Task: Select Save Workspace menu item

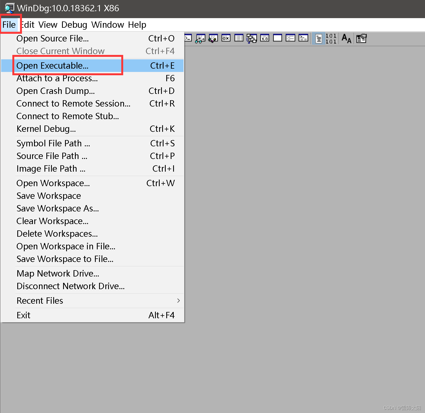Action: [92, 196]
